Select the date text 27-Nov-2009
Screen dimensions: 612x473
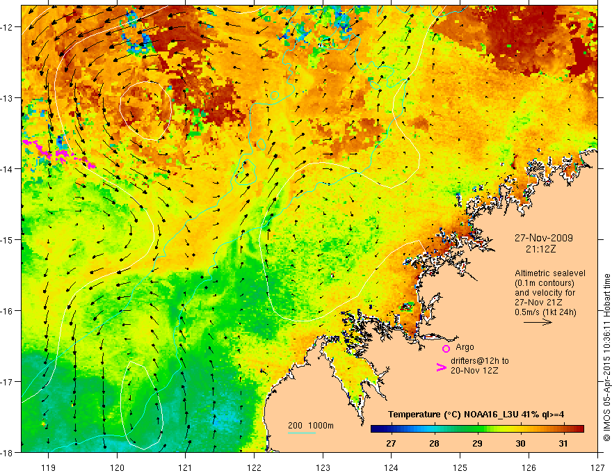click(544, 238)
